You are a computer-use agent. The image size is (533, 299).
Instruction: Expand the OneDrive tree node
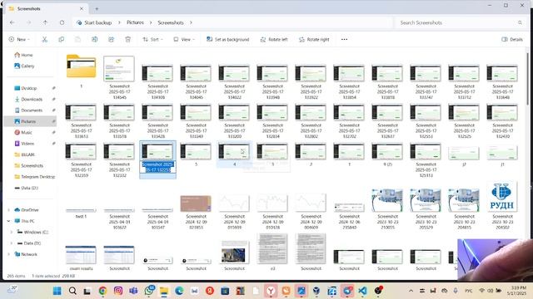(x=9, y=210)
